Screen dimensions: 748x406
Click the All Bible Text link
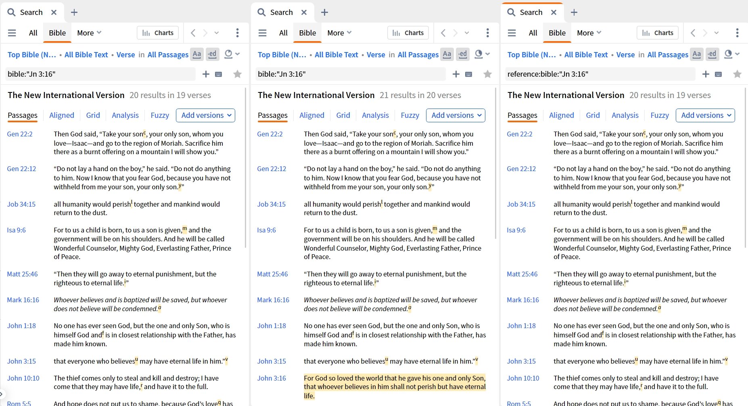click(x=86, y=54)
